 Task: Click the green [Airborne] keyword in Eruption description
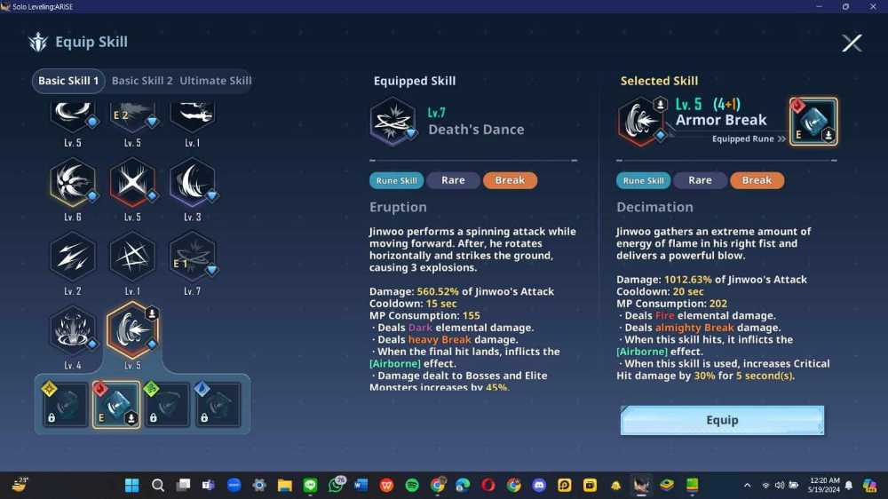point(395,364)
